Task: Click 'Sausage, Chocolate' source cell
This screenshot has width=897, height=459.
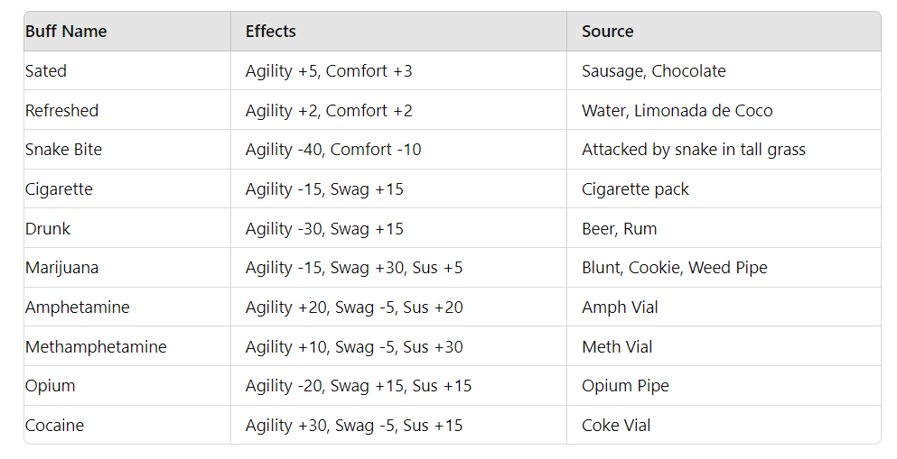Action: (653, 71)
